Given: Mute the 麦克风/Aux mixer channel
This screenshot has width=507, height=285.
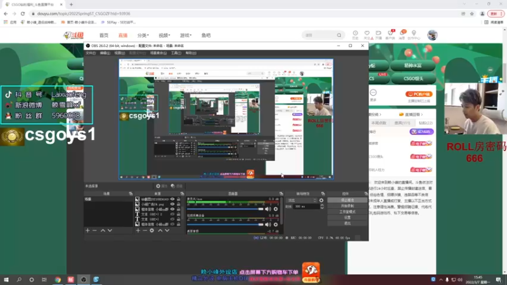Looking at the screenshot, I should point(268,209).
